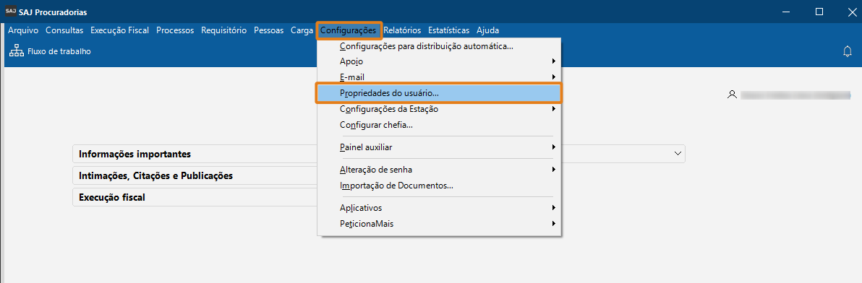
Task: Click Fluxo de trabalho toolbar label
Action: [59, 51]
